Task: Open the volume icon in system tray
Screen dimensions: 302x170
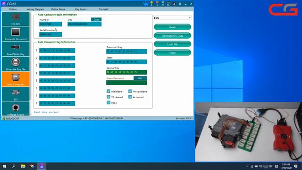Action: pyautogui.click(x=260, y=166)
